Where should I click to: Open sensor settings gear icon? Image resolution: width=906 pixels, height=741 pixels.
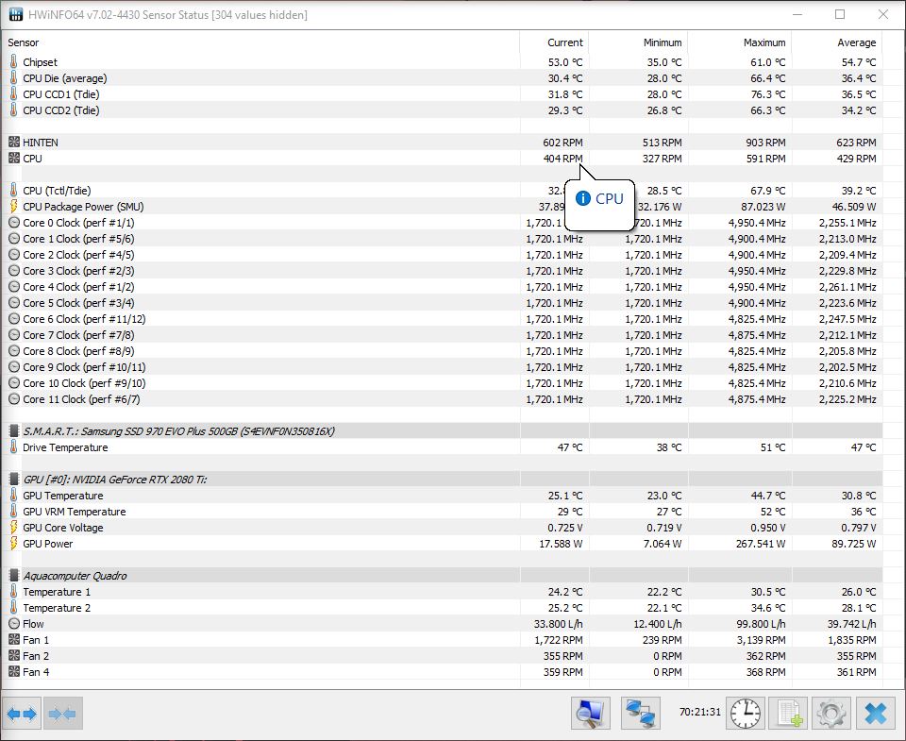click(x=830, y=714)
